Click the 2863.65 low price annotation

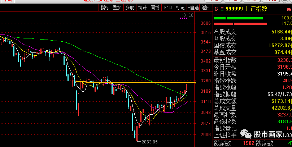click(149, 142)
